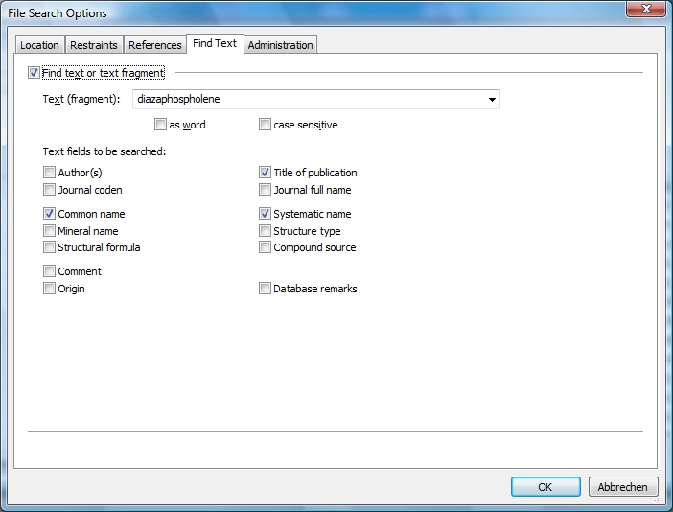This screenshot has height=512, width=673.
Task: Select the References tab
Action: click(x=154, y=45)
